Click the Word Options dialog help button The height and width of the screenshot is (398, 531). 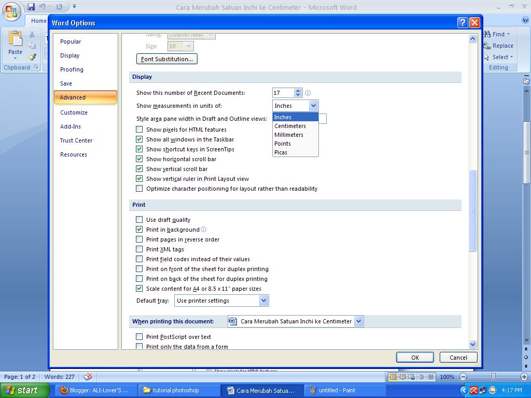[x=462, y=23]
